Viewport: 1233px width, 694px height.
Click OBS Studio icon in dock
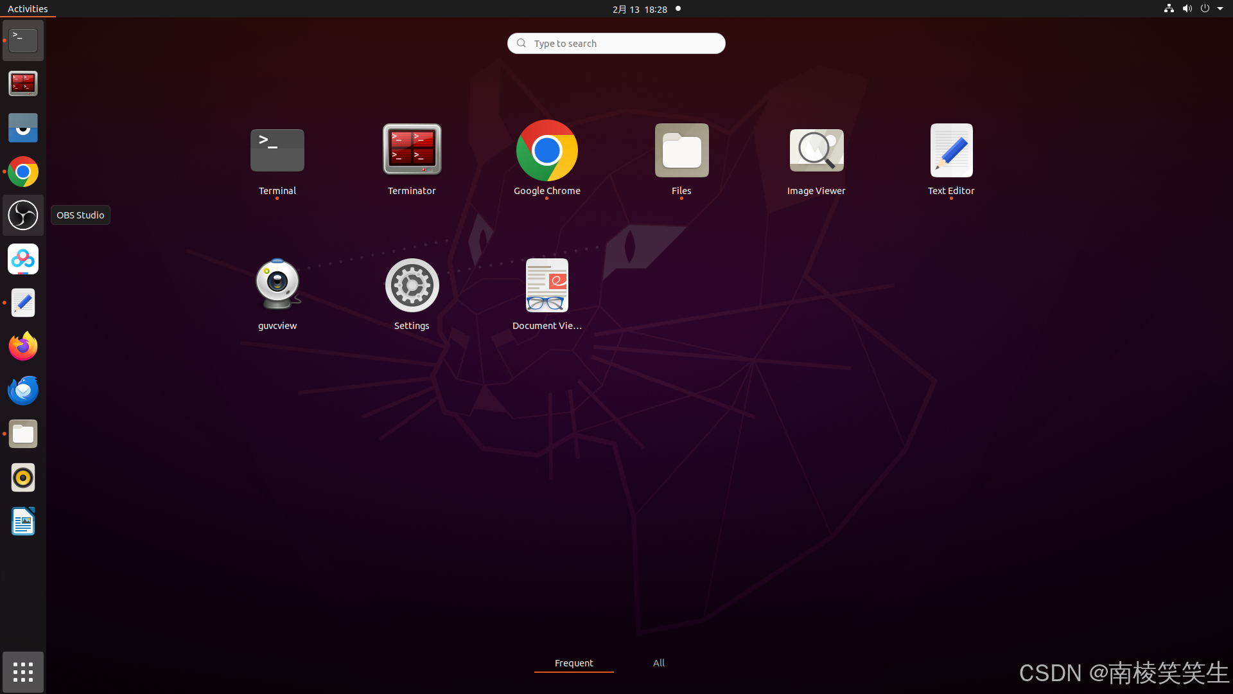23,215
